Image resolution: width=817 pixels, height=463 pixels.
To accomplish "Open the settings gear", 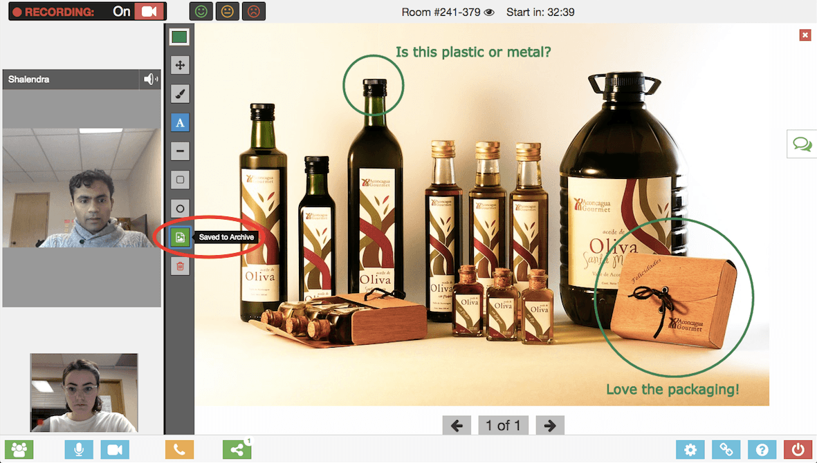I will coord(690,449).
